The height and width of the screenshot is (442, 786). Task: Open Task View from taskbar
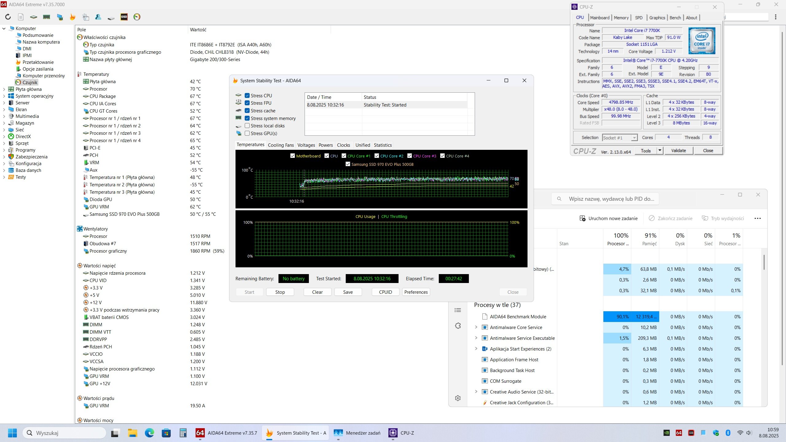tap(115, 433)
